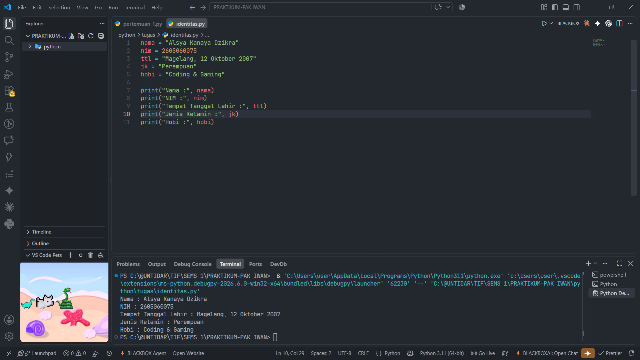Add a new pet in VS Code Pets
Image resolution: width=640 pixels, height=360 pixels.
70,255
